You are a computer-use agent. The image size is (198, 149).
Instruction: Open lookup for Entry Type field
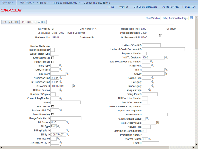tap(61, 65)
